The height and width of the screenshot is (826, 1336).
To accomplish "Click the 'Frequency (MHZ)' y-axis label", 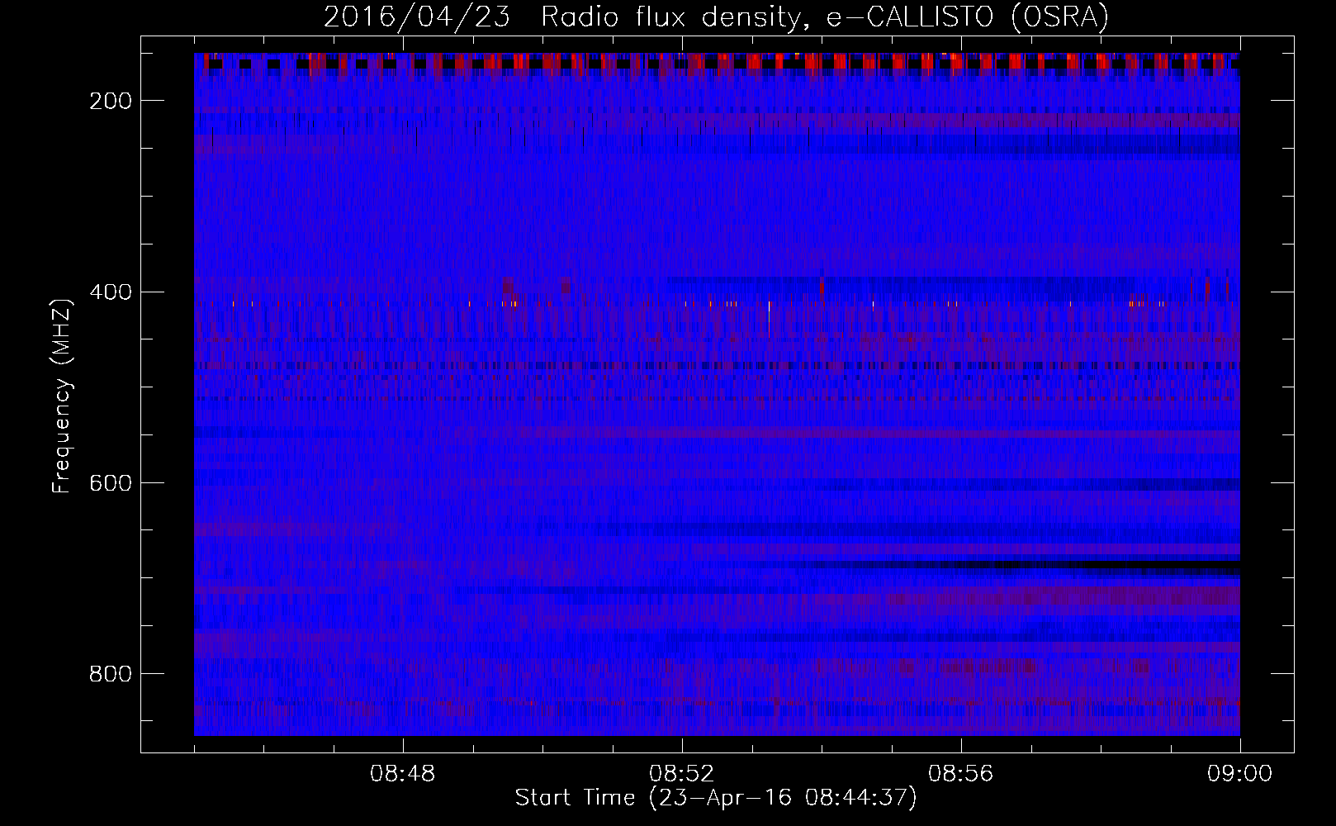I will (62, 396).
